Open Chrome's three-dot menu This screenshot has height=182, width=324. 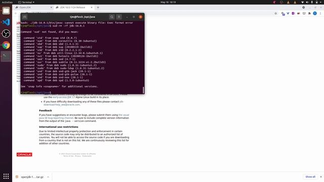click(320, 14)
